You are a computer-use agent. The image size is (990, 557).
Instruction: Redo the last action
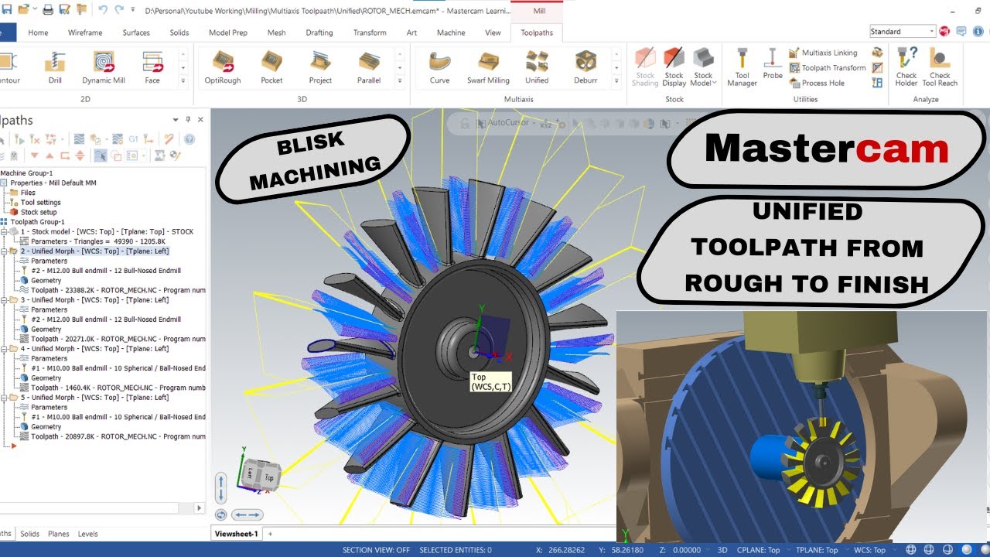click(119, 9)
